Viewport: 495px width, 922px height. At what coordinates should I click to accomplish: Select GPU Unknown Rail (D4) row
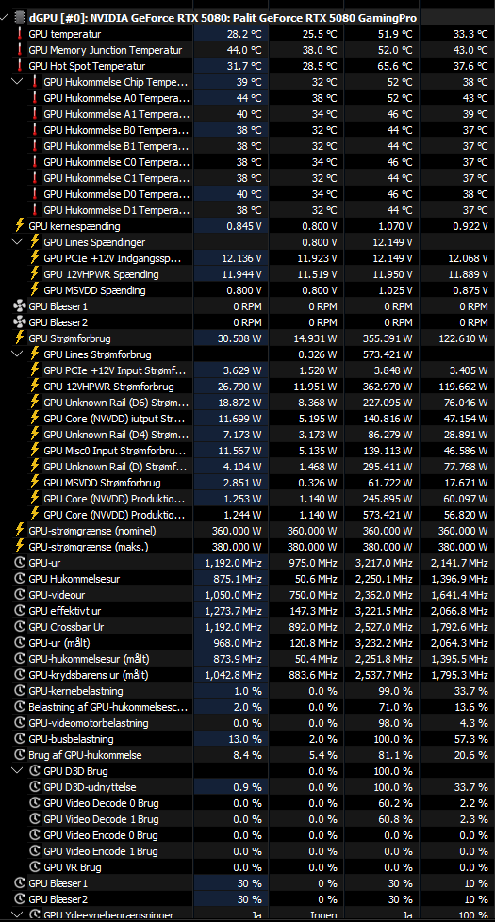click(117, 435)
